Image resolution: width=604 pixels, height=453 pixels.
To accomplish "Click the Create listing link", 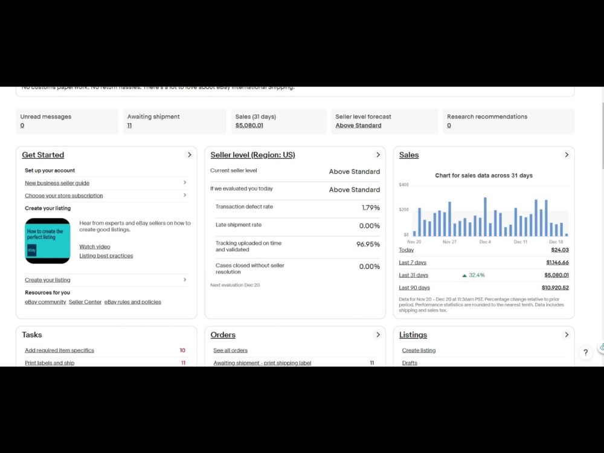I will pyautogui.click(x=419, y=350).
